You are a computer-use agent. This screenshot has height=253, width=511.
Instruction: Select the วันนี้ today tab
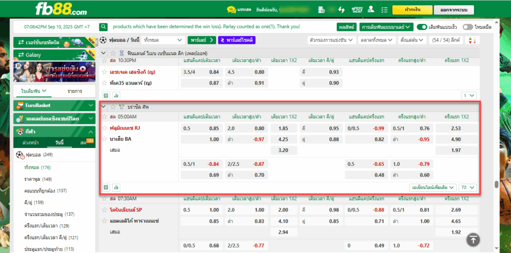[59, 143]
